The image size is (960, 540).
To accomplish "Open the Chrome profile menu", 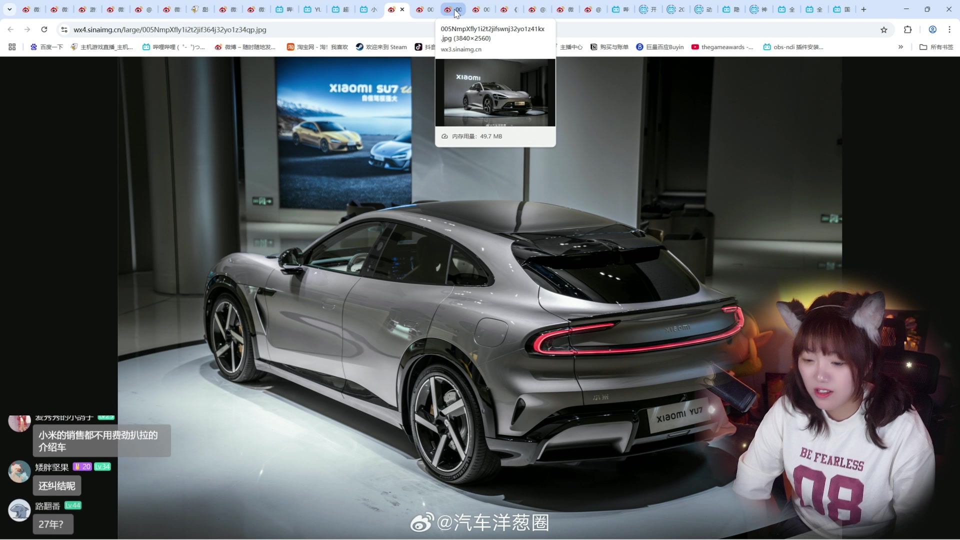I will tap(932, 29).
